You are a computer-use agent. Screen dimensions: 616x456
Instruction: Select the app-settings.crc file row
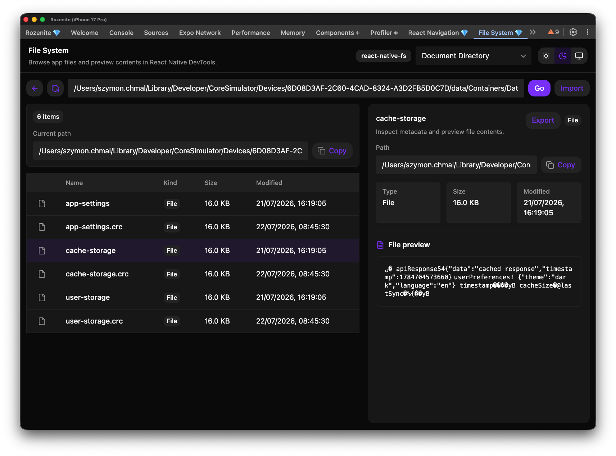coord(193,227)
